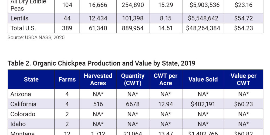This screenshot has width=270, height=135.
Task: Select the Harvested Acres column header
Action: (x=98, y=79)
